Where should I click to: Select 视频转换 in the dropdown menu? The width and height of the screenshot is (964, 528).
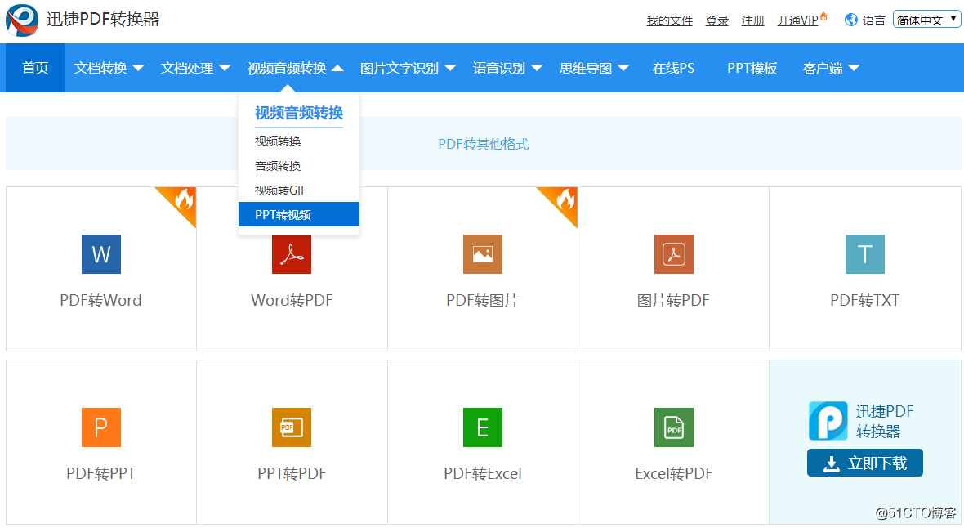tap(299, 141)
